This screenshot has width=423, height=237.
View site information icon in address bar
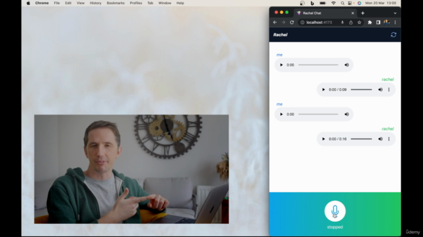(x=302, y=22)
